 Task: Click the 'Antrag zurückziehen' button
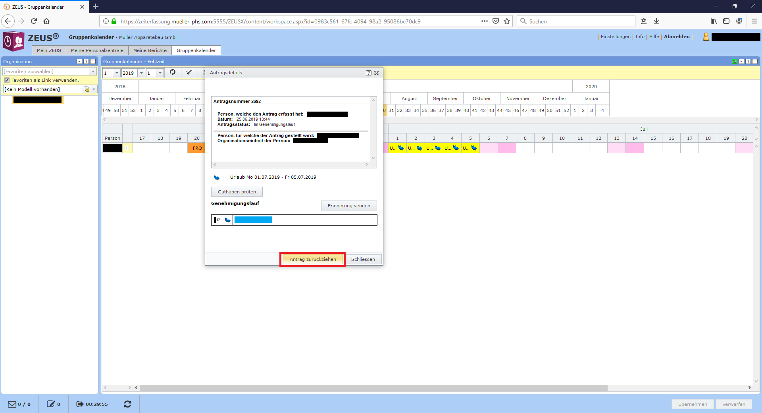click(312, 259)
